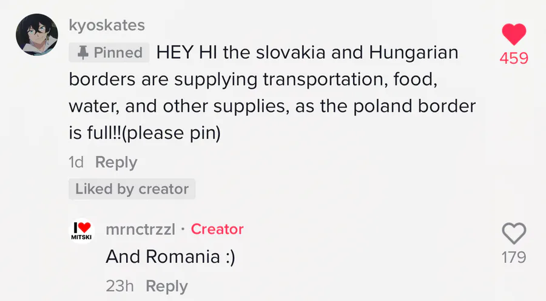Image resolution: width=546 pixels, height=301 pixels.
Task: Reply to kyoskates' pinned comment
Action: (x=116, y=162)
